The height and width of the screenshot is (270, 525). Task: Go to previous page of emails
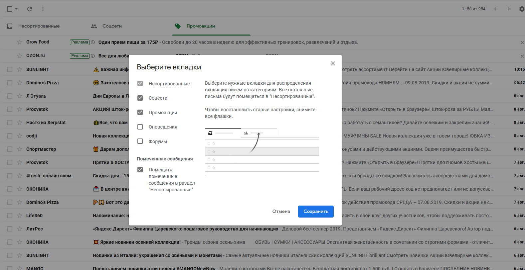(495, 9)
